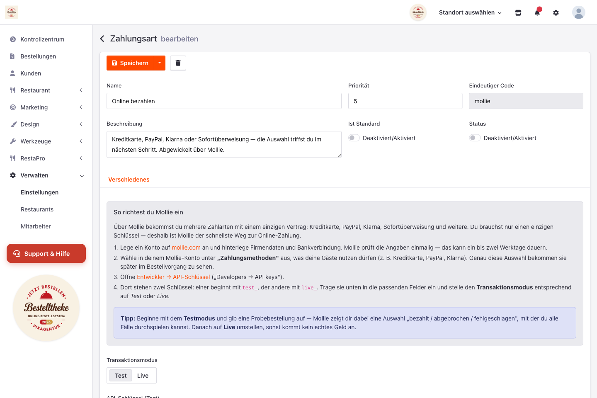Viewport: 597px width, 398px height.
Task: Delete the payment method with the trash icon
Action: (x=178, y=63)
